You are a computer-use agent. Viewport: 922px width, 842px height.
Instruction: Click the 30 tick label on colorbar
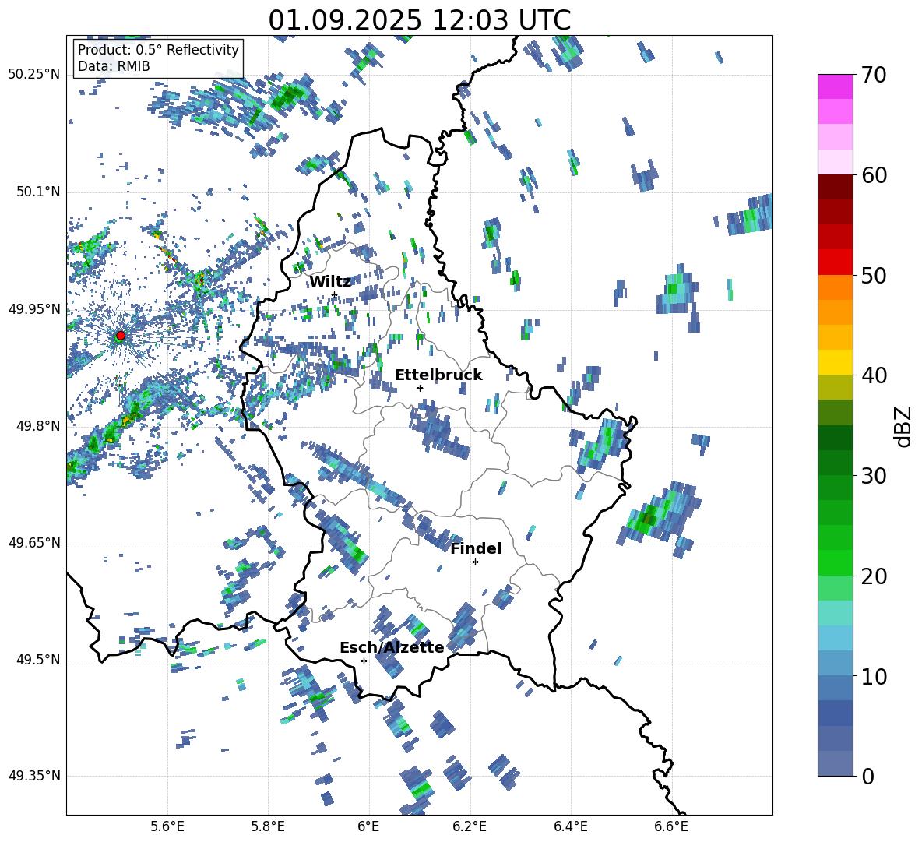(x=874, y=475)
